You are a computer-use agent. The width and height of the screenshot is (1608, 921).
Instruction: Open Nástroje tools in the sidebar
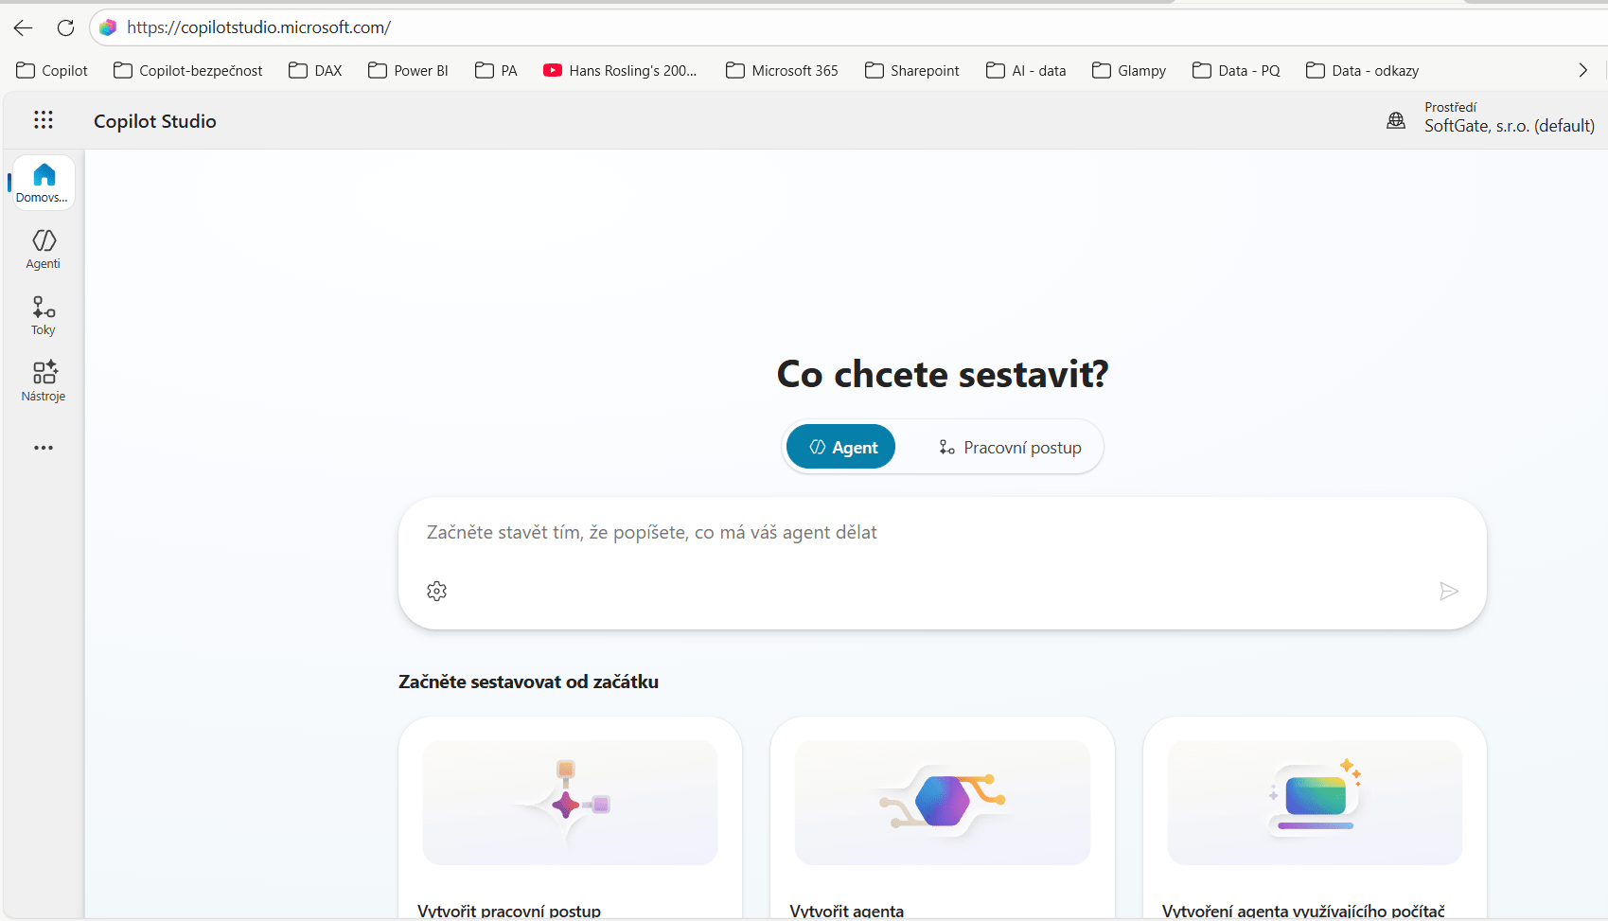(44, 381)
